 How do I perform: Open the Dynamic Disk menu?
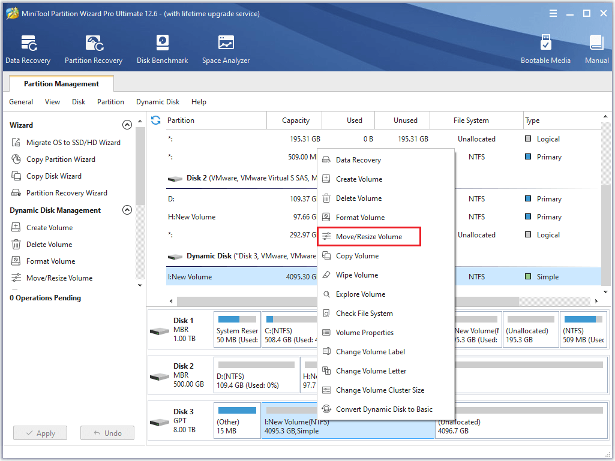pos(158,102)
